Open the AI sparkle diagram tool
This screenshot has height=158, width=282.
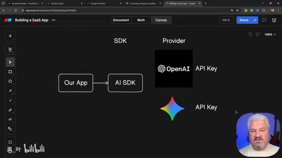[10, 49]
